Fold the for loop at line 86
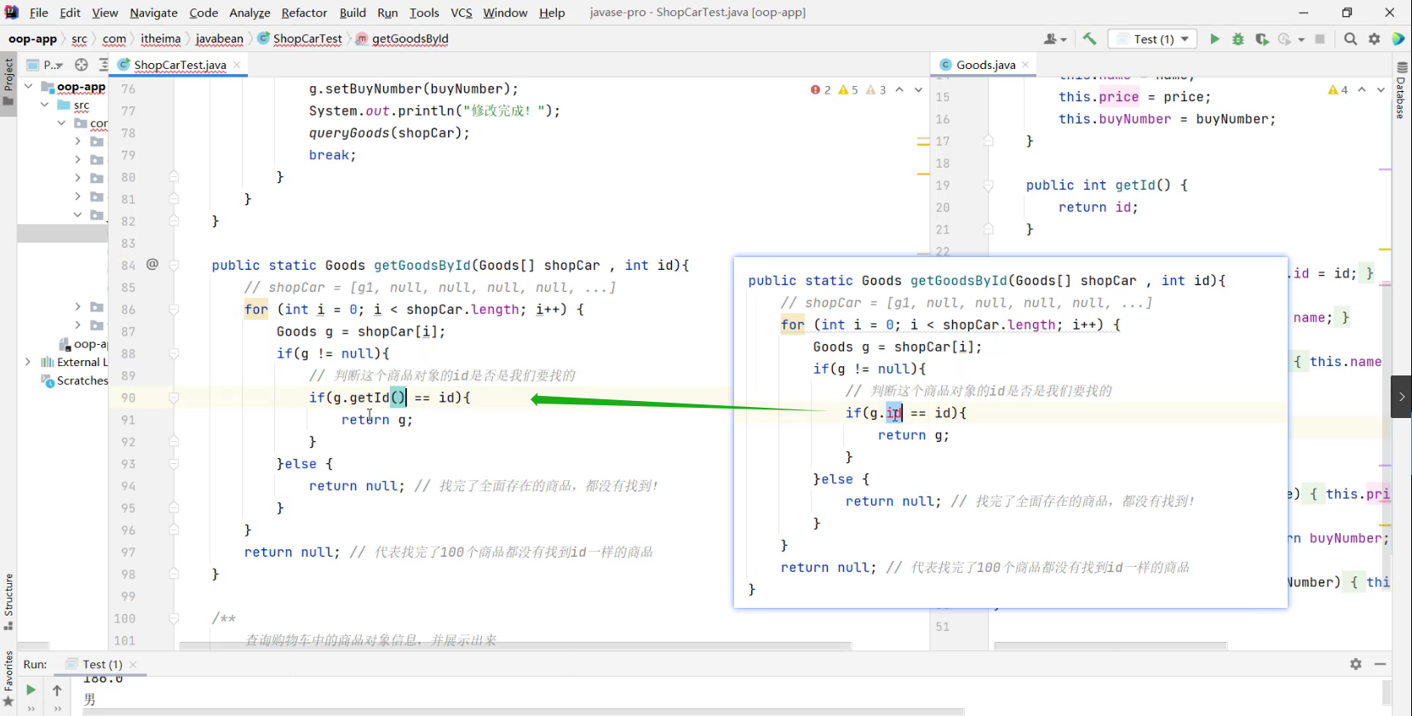The height and width of the screenshot is (716, 1412). [x=174, y=310]
